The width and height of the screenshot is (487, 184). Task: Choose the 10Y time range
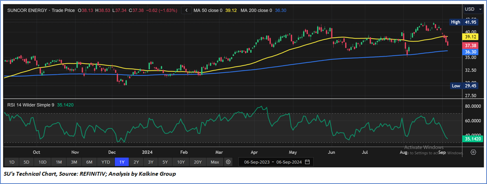coord(181,162)
